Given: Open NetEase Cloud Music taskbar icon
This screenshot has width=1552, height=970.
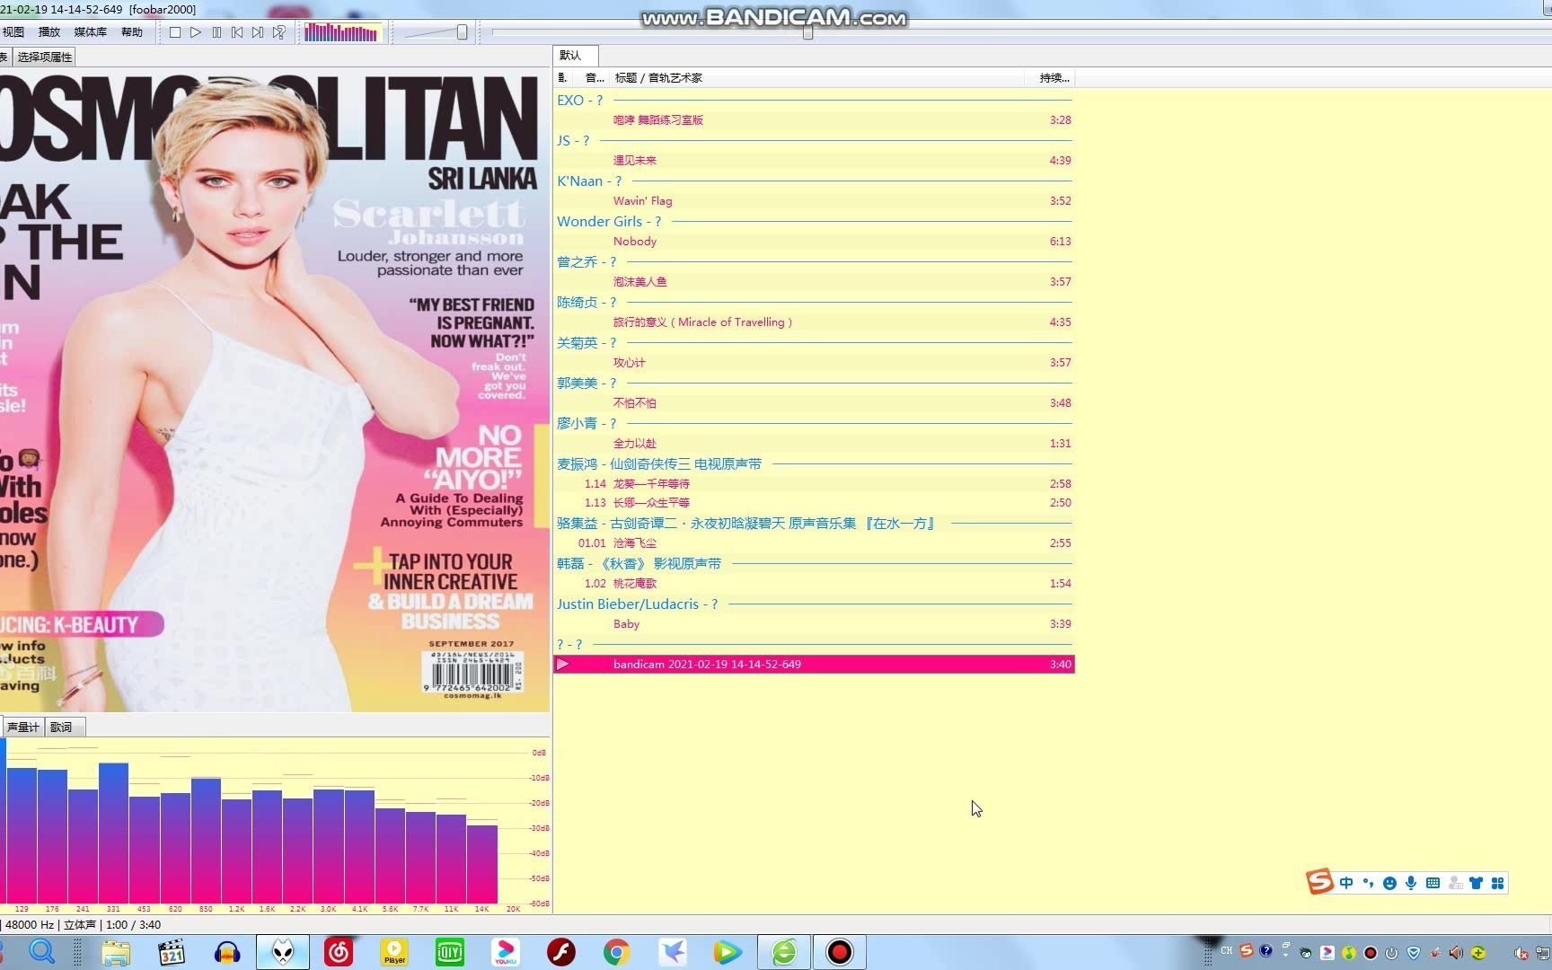Looking at the screenshot, I should 339,952.
